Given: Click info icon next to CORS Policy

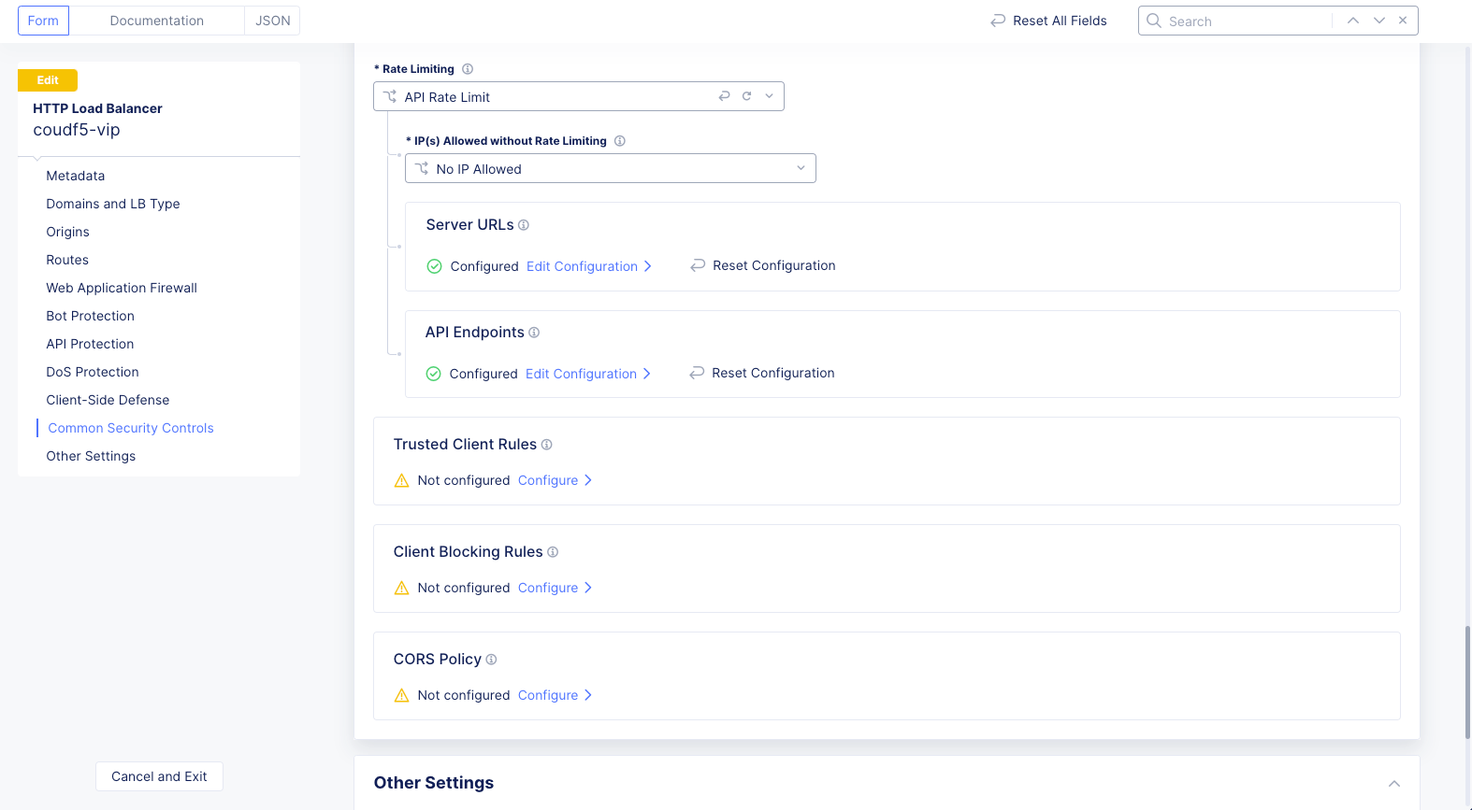Looking at the screenshot, I should 491,660.
